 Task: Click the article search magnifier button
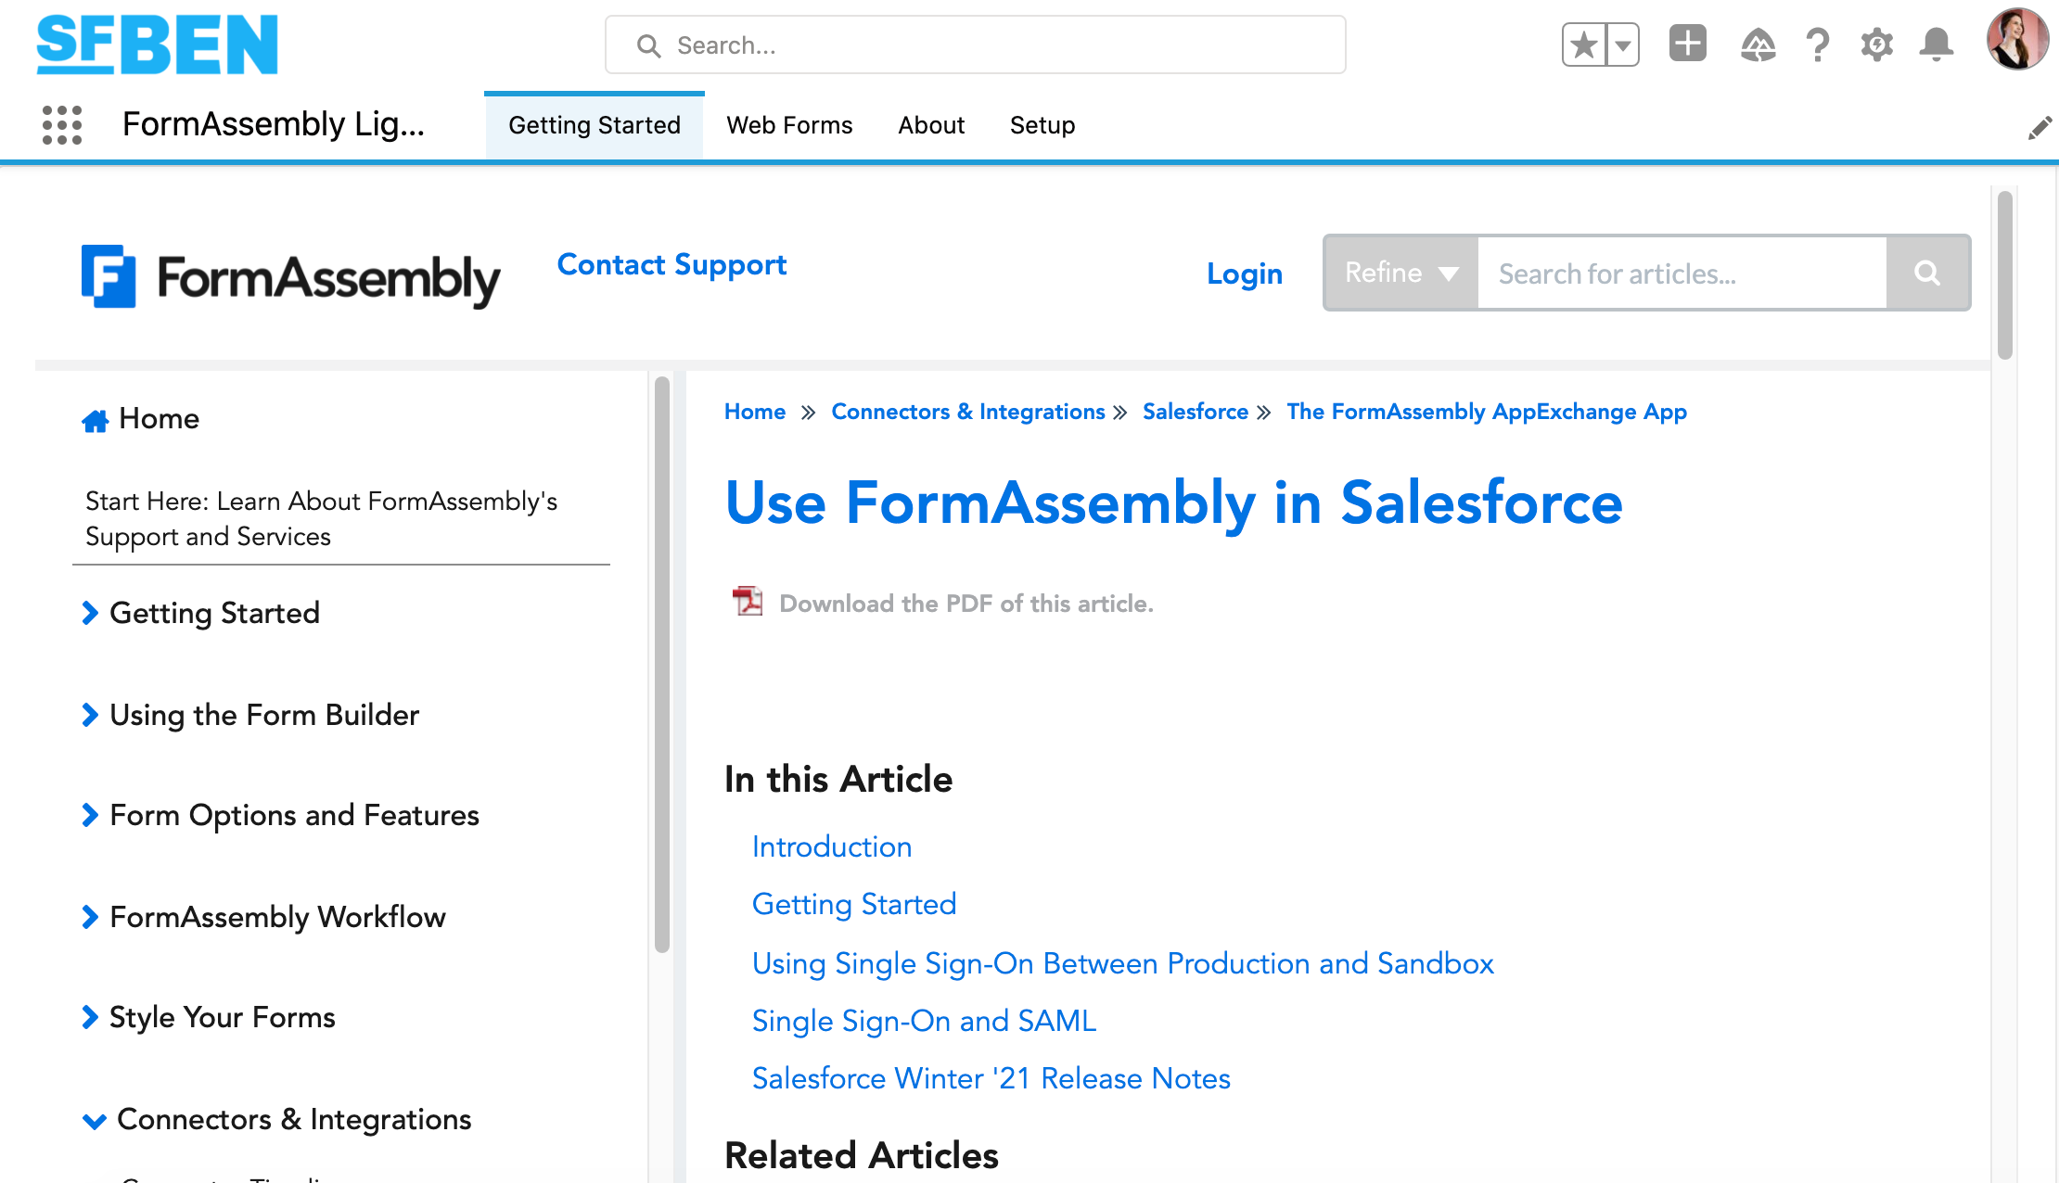click(1927, 273)
